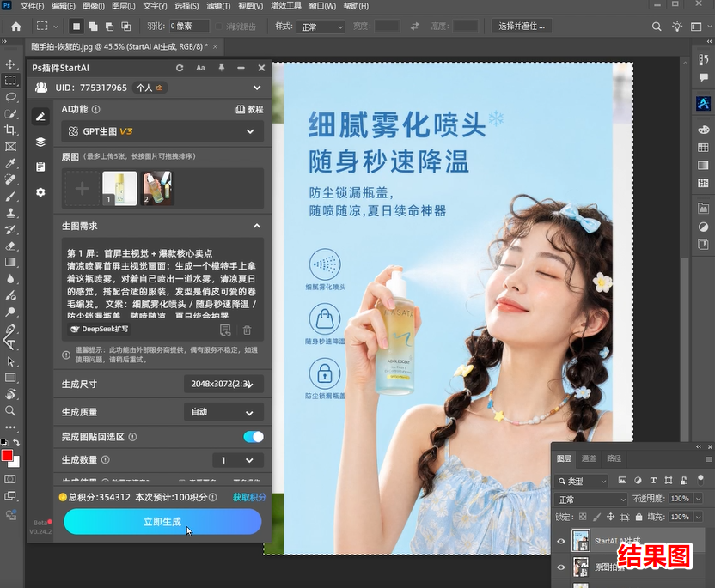Screen dimensions: 715x588
Task: Open the Search magnifier in top right
Action: (x=657, y=27)
